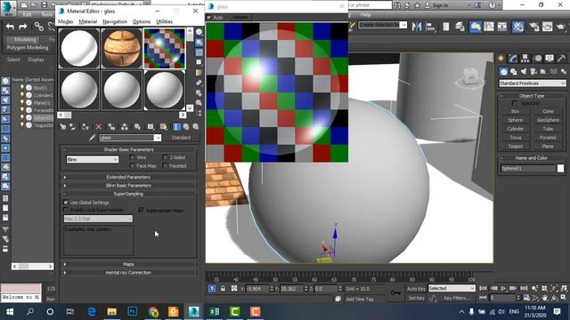Click the GeoSphere primitive button
The height and width of the screenshot is (320, 570).
[x=548, y=120]
